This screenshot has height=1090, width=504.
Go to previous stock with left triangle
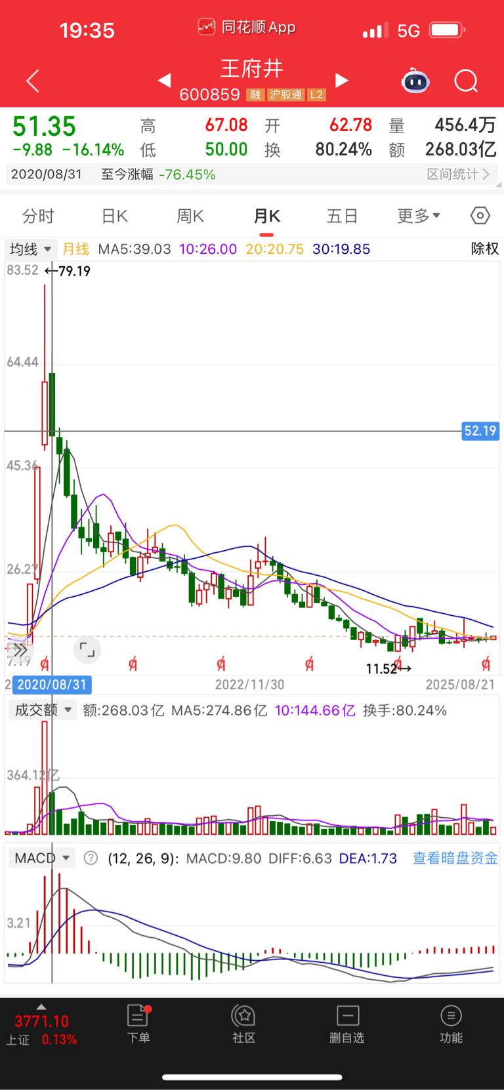point(165,80)
